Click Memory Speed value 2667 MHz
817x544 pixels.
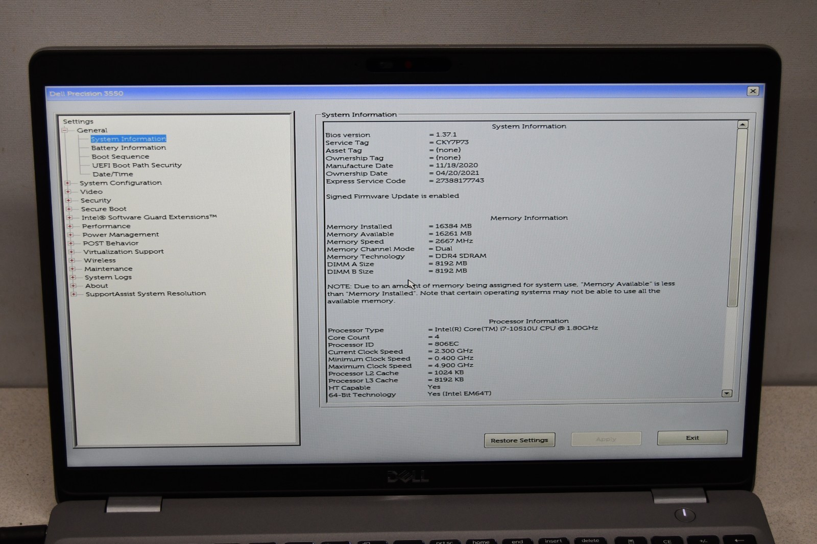pyautogui.click(x=454, y=241)
